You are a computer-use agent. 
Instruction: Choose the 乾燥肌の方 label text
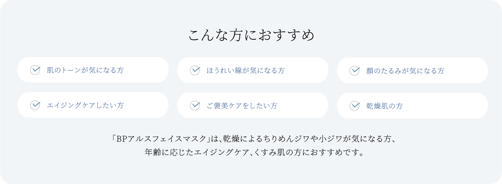pos(384,106)
